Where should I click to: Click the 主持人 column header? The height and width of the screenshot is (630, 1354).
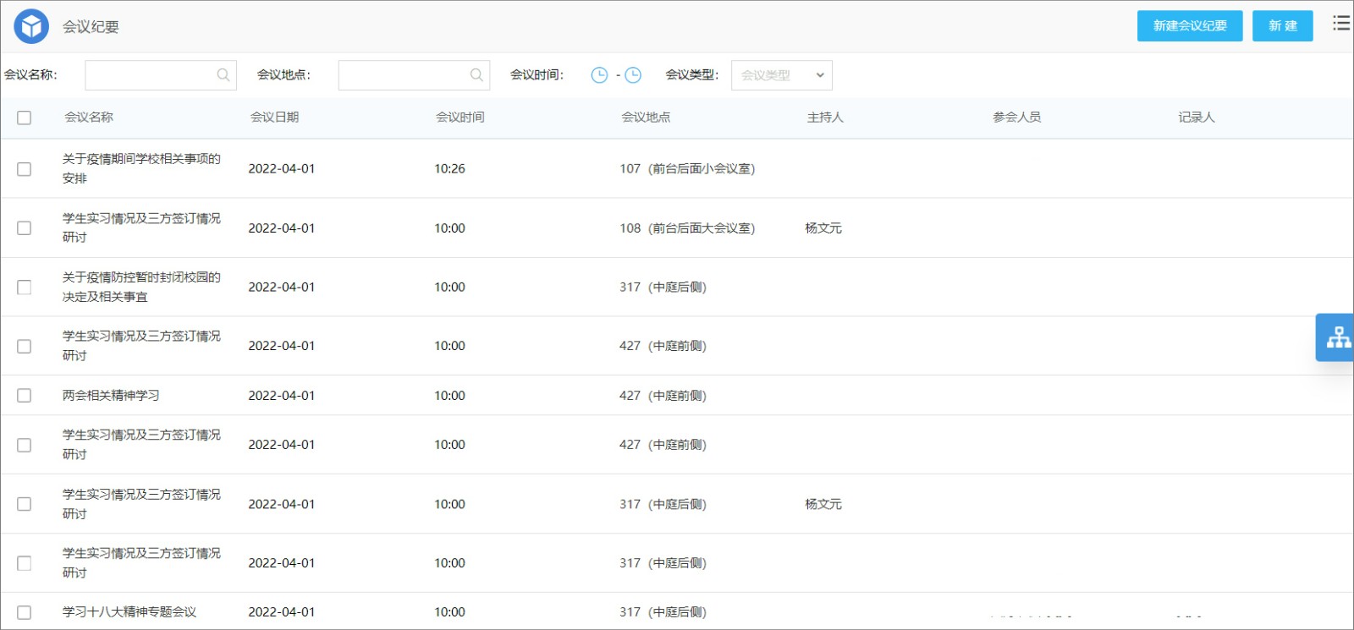[x=825, y=118]
